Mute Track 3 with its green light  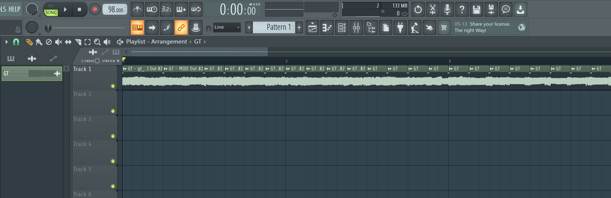coord(113,136)
